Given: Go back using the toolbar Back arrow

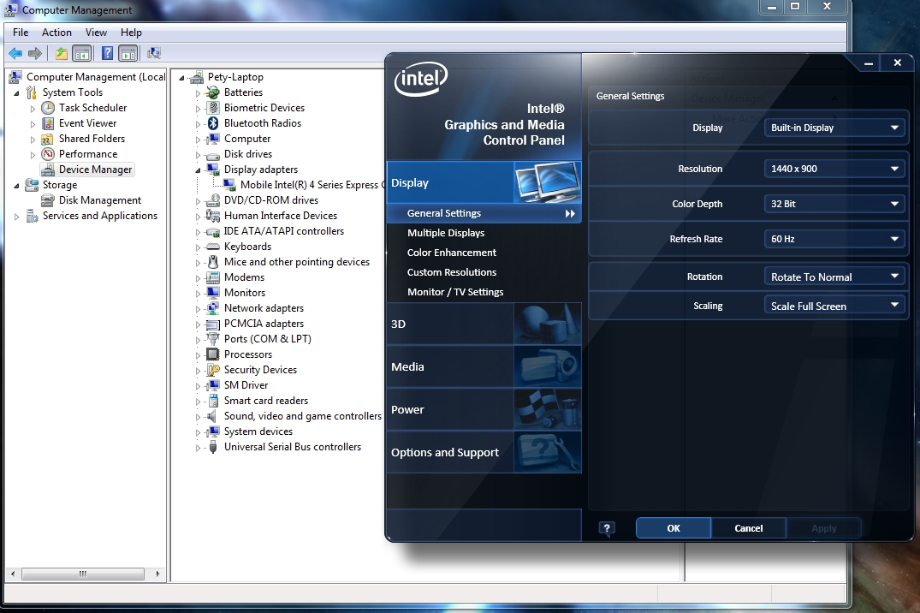Looking at the screenshot, I should [x=15, y=53].
